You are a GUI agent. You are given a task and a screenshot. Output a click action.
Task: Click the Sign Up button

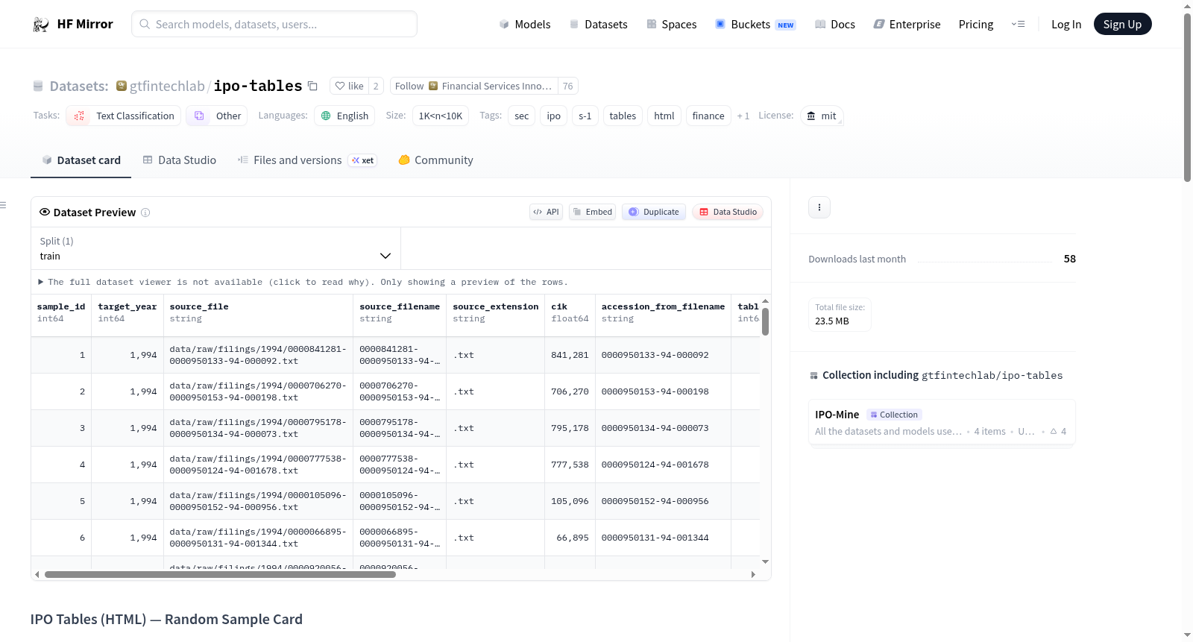point(1122,24)
